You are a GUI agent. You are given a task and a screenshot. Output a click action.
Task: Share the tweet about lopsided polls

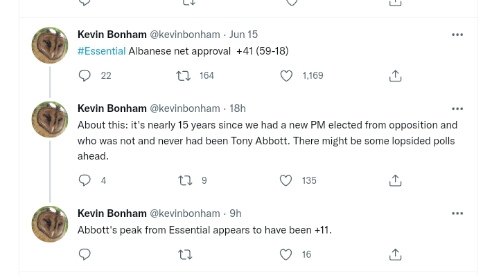[x=395, y=180]
